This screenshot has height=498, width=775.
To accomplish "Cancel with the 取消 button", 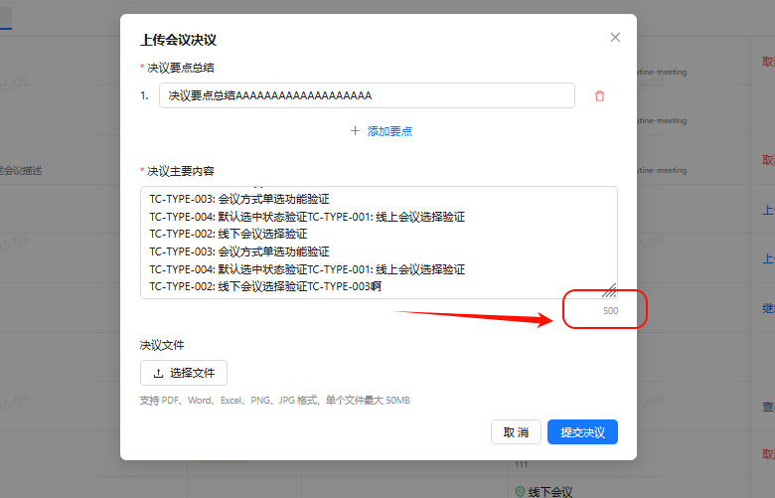I will pos(516,432).
